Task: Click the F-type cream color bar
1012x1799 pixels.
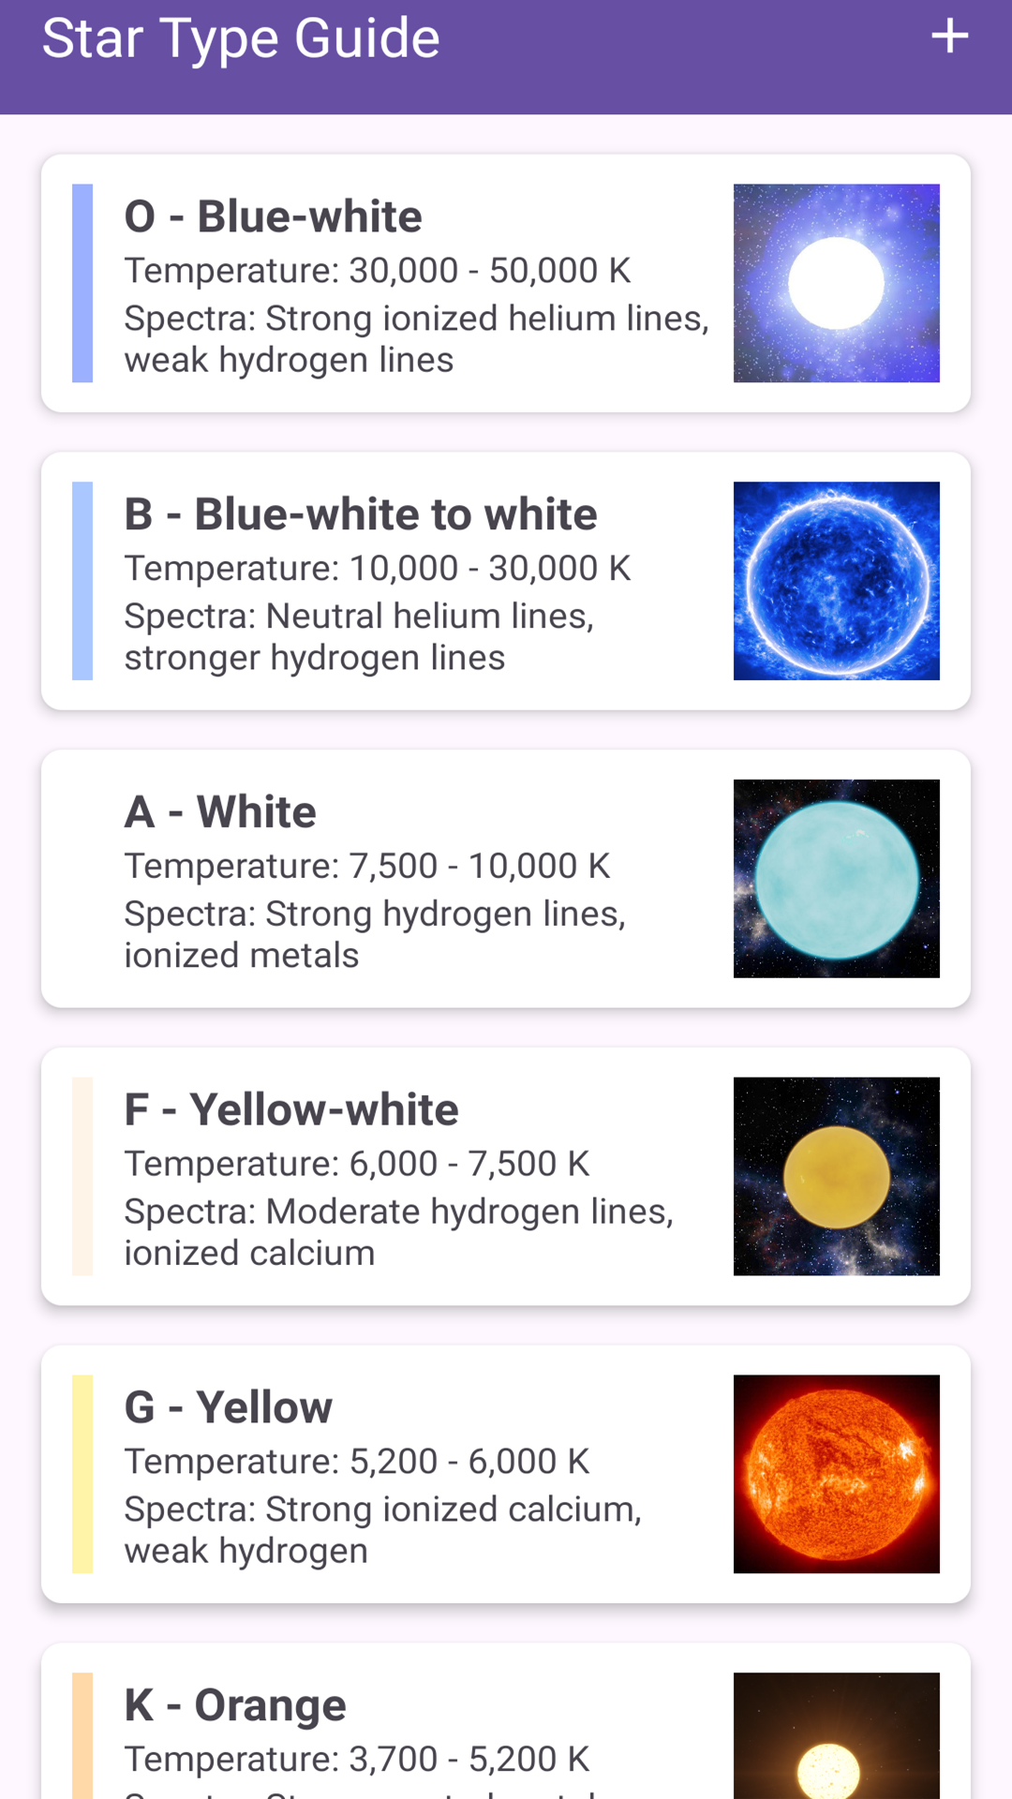Action: pyautogui.click(x=82, y=1176)
